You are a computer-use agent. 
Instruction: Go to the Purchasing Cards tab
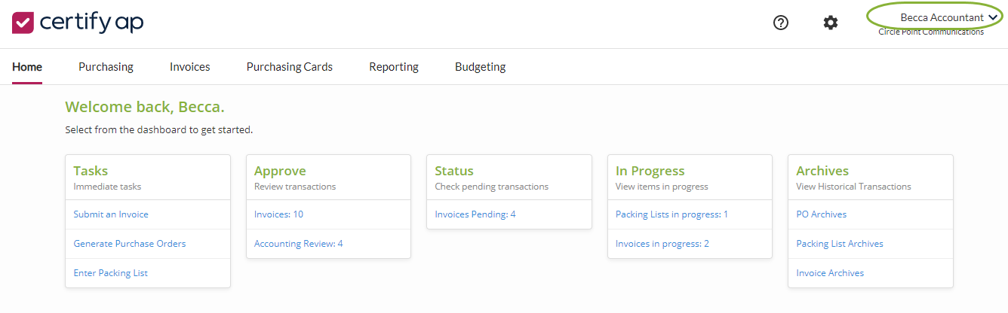(x=290, y=67)
